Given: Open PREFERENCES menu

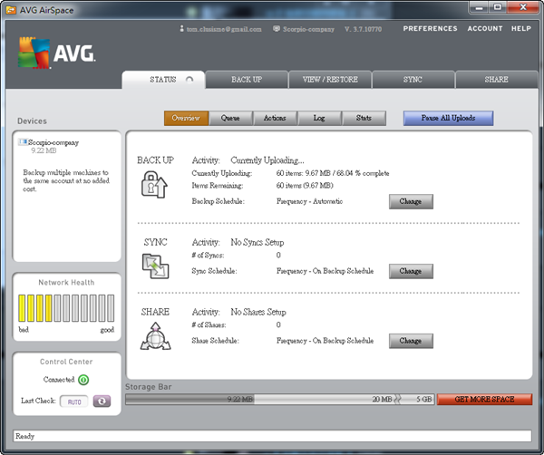Looking at the screenshot, I should click(x=430, y=29).
